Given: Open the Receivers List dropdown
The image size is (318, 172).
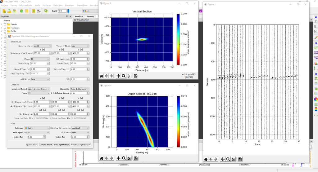Looking at the screenshot, I should [x=42, y=46].
